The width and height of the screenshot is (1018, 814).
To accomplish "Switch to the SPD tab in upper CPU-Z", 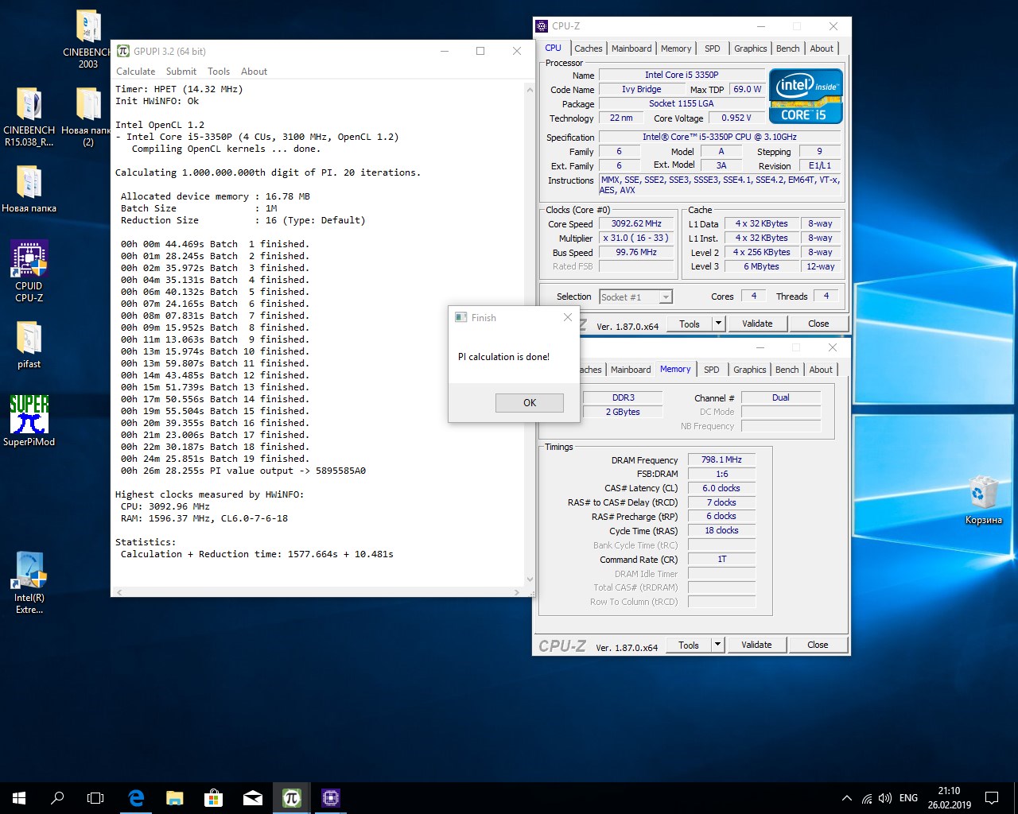I will [x=713, y=48].
